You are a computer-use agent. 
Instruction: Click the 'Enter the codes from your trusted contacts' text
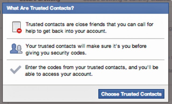(92, 70)
